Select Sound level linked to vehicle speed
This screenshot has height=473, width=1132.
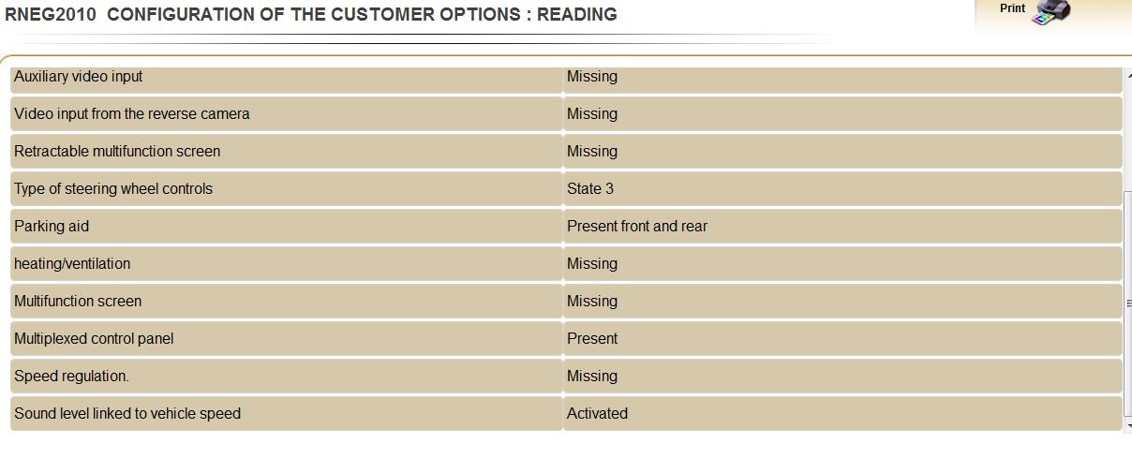(566, 413)
